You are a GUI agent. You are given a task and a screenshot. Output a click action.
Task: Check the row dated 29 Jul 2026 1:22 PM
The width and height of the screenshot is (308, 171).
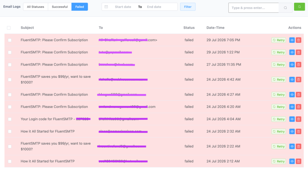point(10,52)
